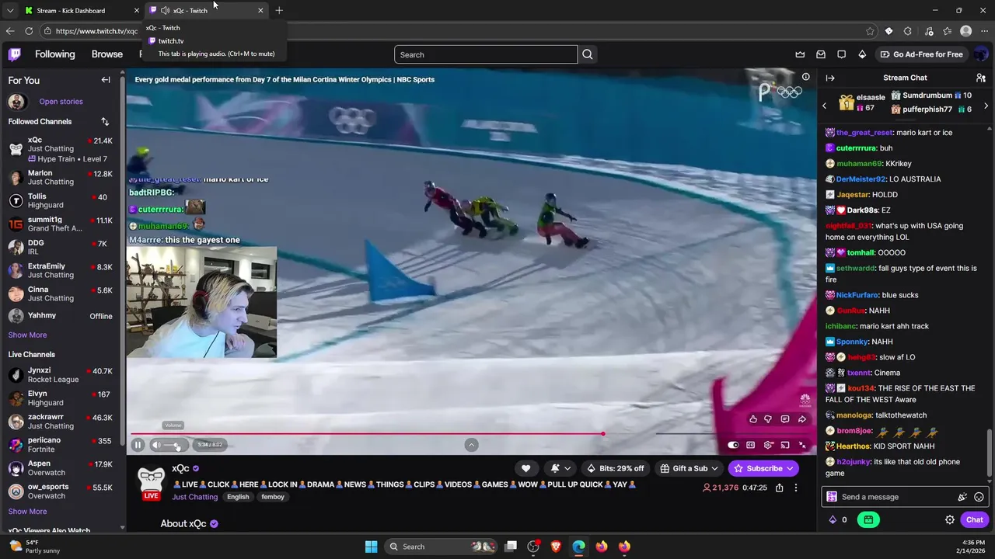Image resolution: width=995 pixels, height=559 pixels.
Task: Toggle the autoplay switch in the player
Action: coord(733,445)
